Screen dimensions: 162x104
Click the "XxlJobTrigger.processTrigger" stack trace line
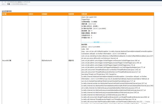(x=111, y=63)
